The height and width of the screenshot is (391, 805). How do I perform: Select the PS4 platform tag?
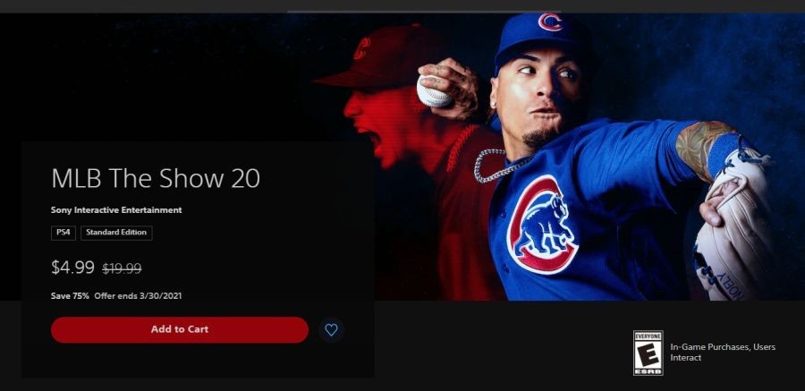pos(64,233)
